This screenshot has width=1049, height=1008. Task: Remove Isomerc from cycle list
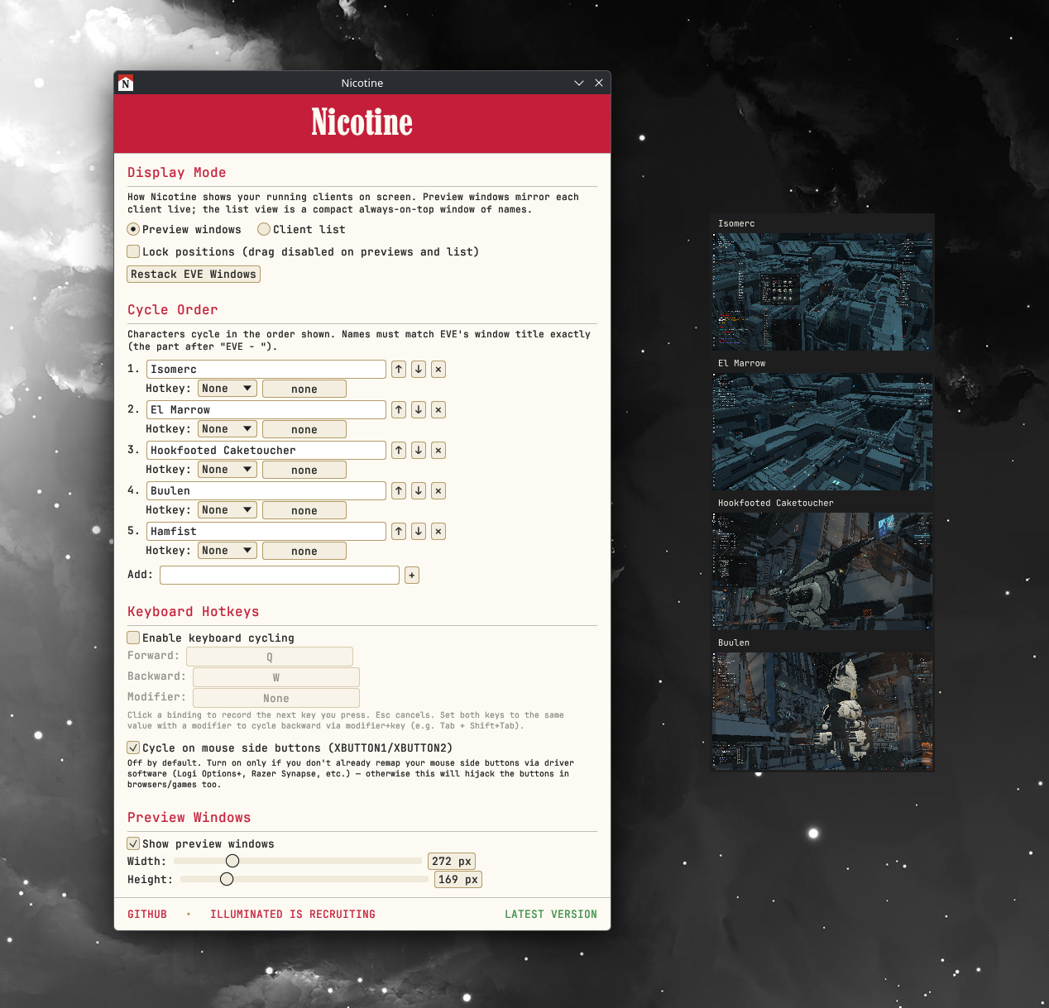point(438,369)
